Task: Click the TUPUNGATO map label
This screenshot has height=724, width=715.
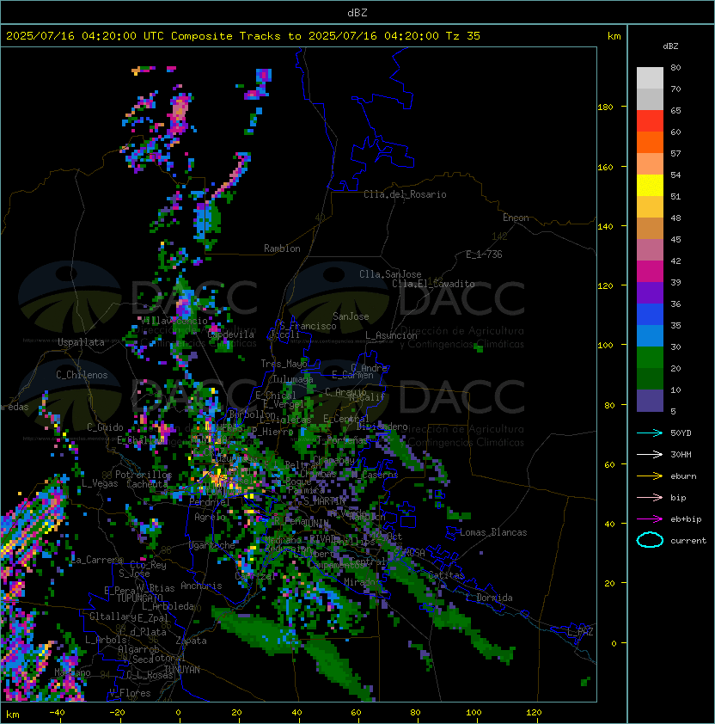Action: coord(139,598)
